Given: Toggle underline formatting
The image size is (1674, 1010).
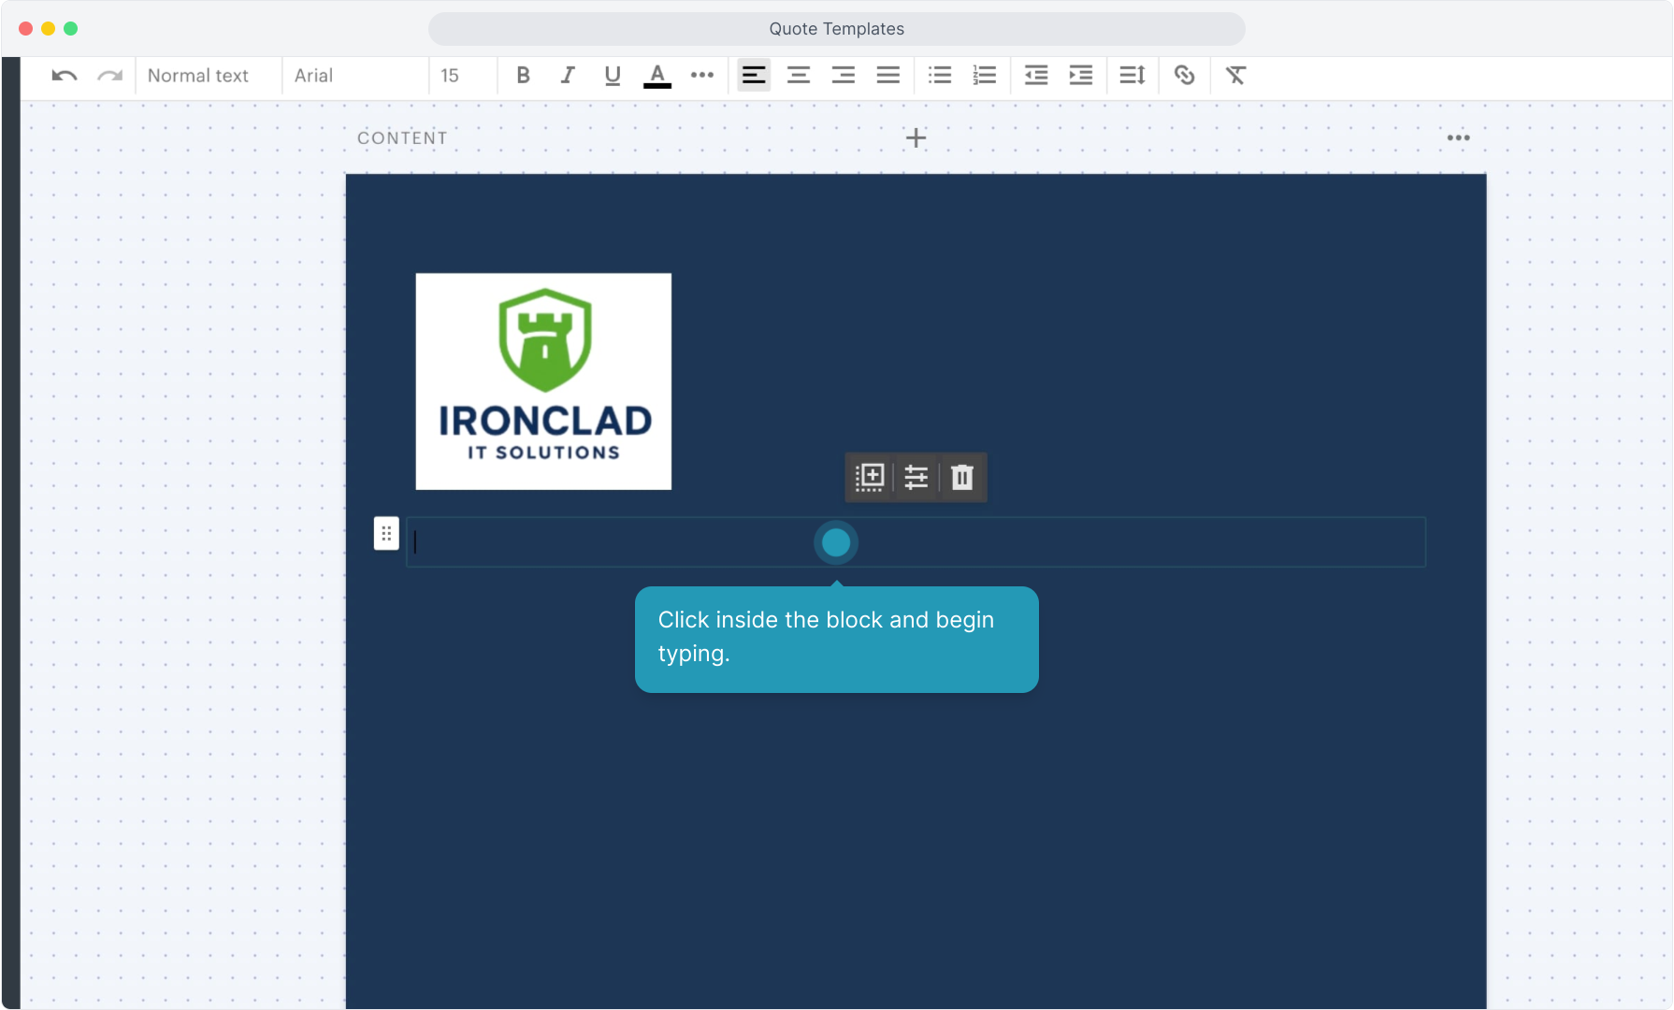Looking at the screenshot, I should tap(613, 76).
